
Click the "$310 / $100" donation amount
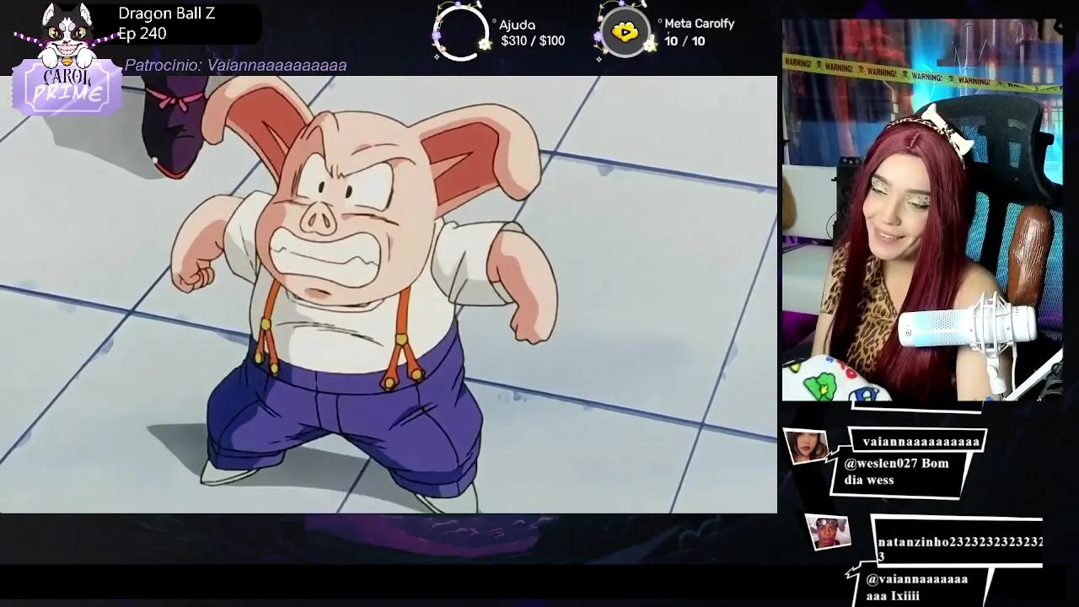533,40
